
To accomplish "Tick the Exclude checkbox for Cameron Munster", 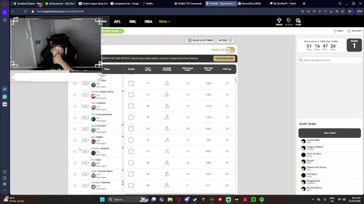I will (131, 151).
